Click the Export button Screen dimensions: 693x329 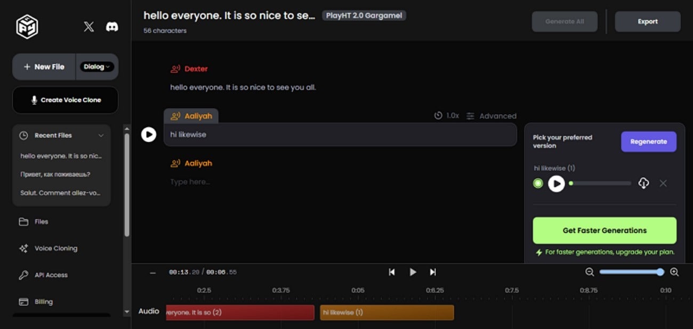tap(648, 22)
